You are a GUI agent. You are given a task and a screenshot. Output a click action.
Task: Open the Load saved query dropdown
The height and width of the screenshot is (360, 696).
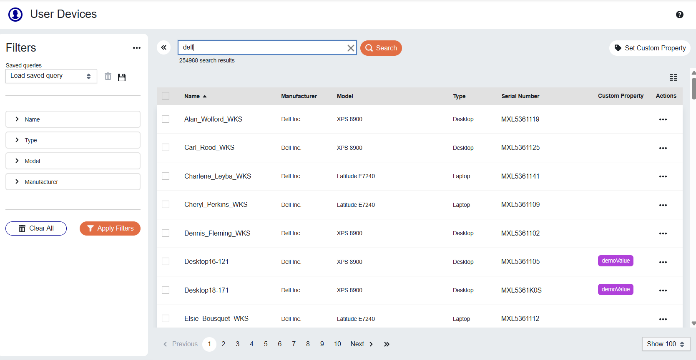point(51,76)
